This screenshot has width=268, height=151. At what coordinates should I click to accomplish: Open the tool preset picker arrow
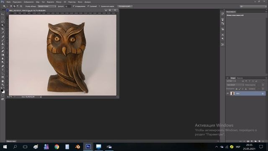pos(7,6)
